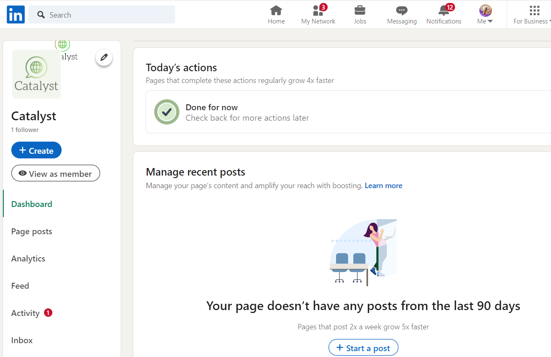View Activity with its notification badge
The width and height of the screenshot is (551, 357).
pos(26,313)
